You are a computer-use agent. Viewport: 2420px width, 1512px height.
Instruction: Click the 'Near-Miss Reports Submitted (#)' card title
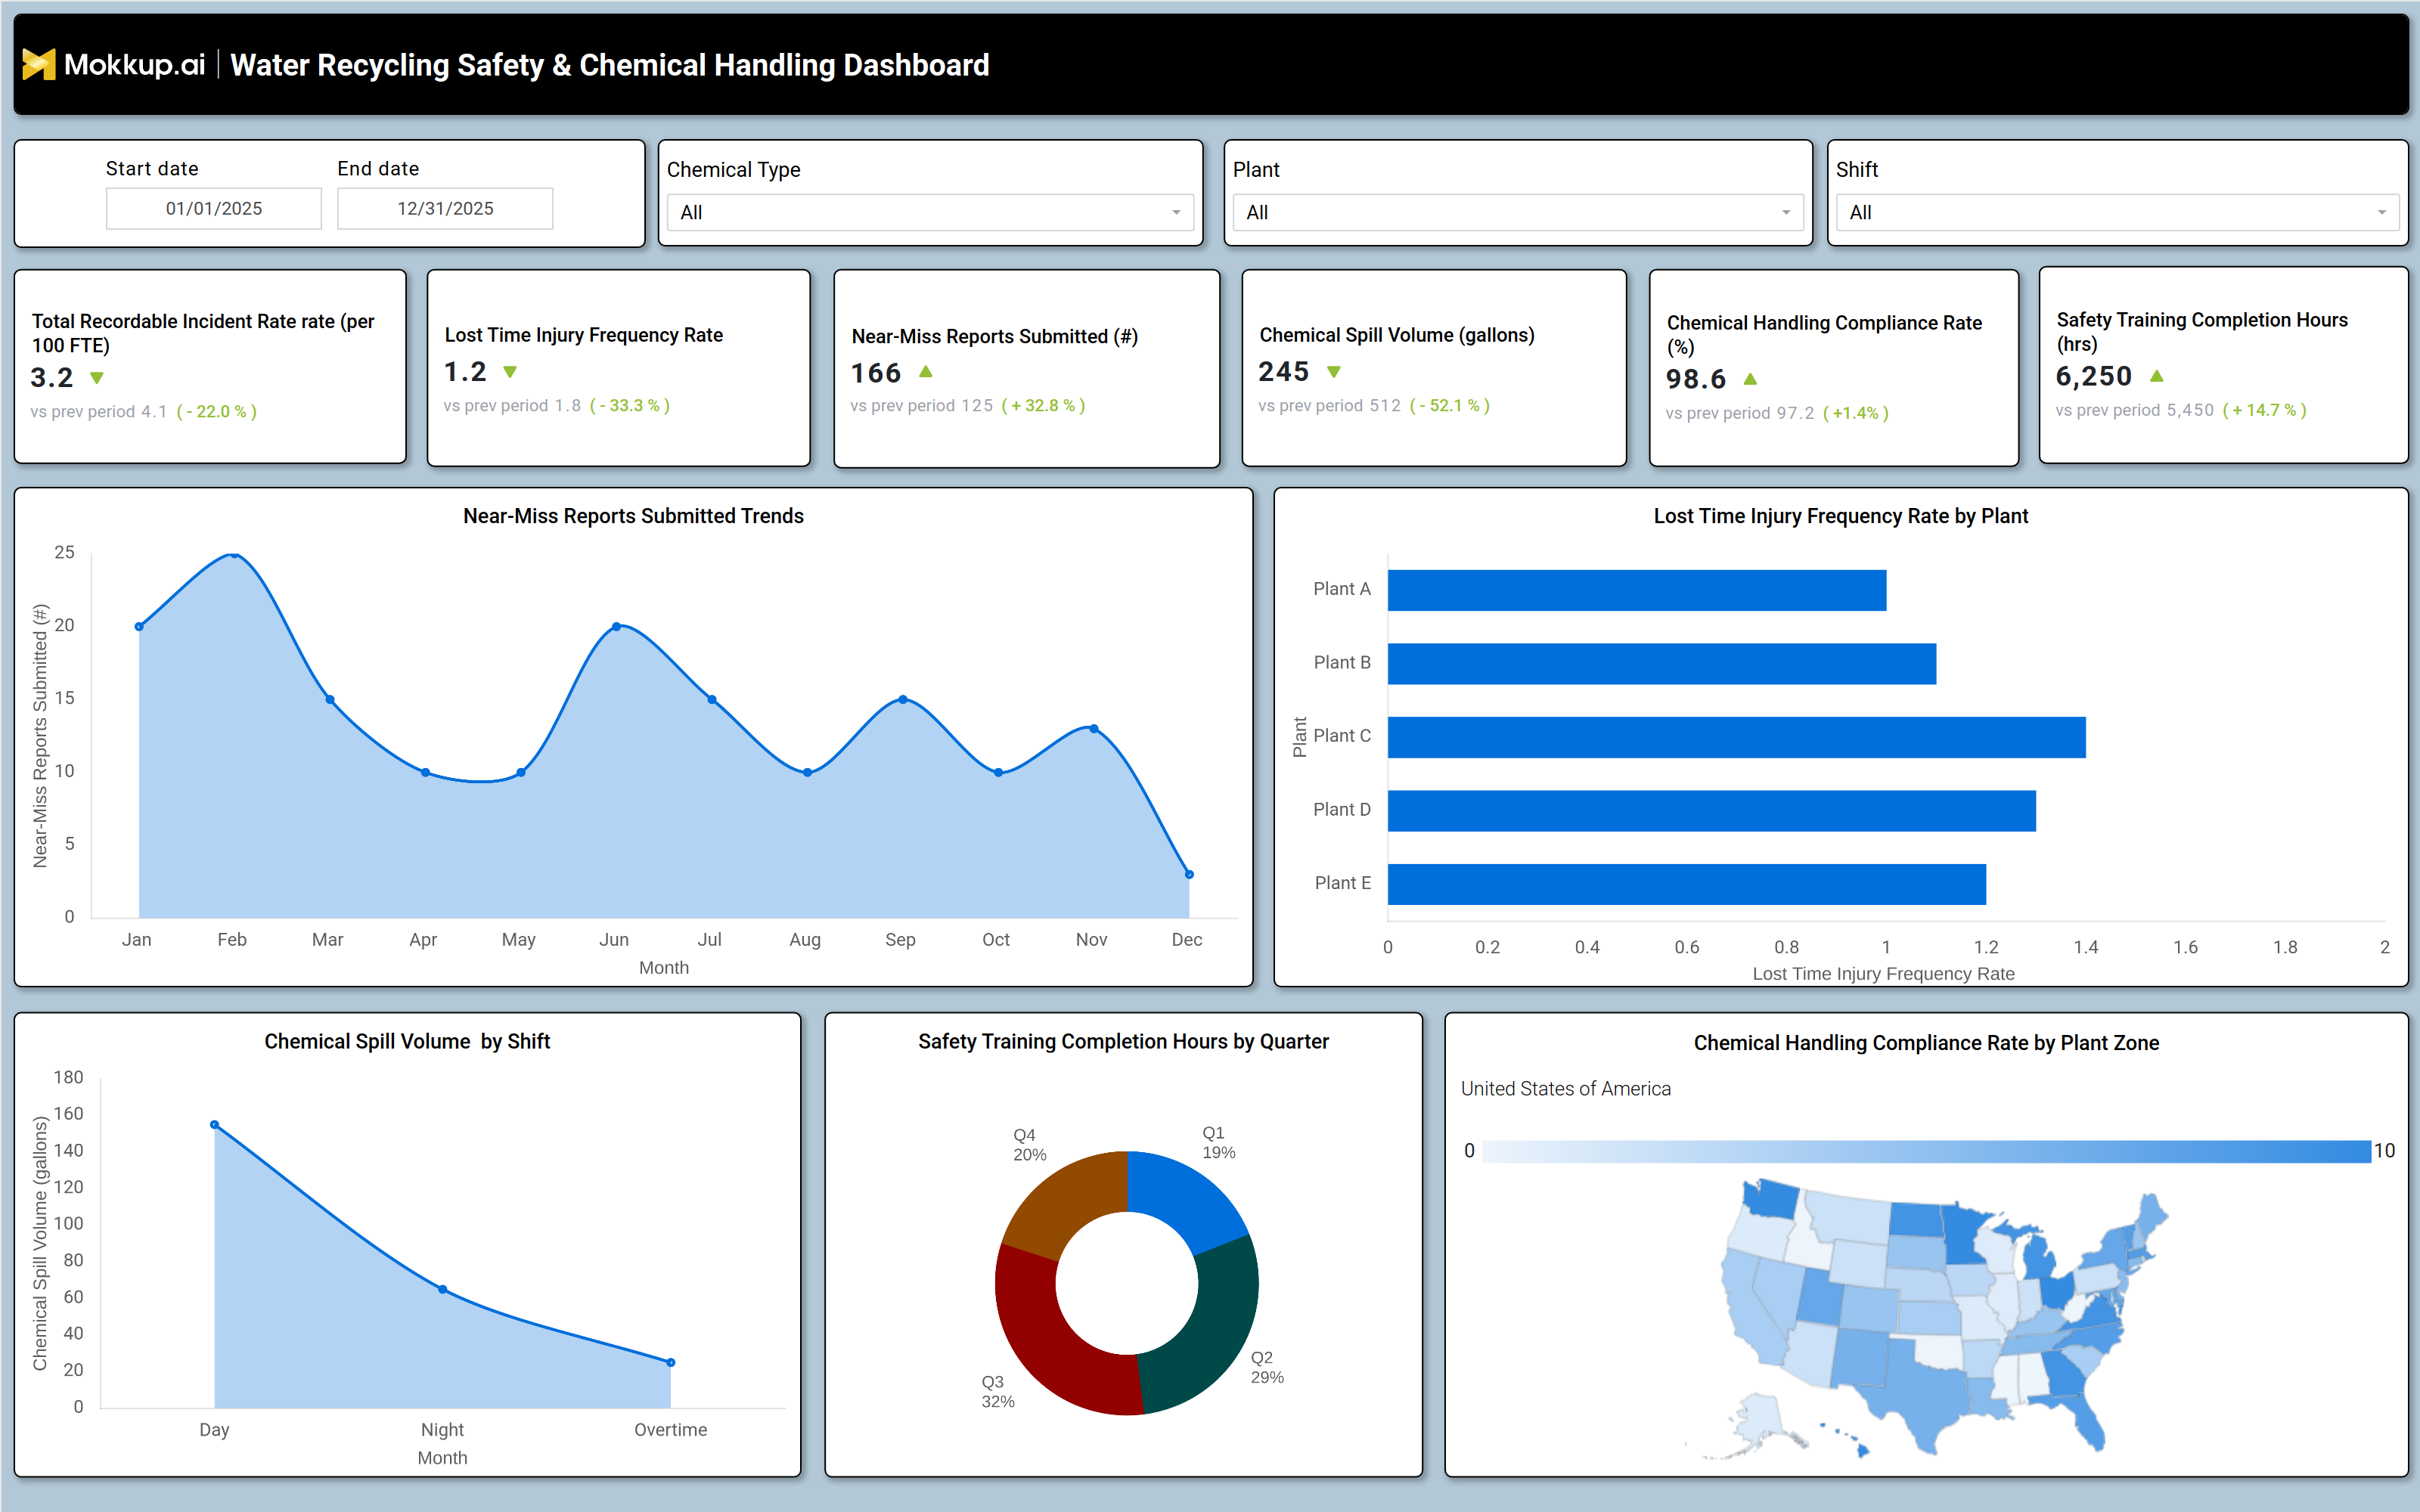click(994, 336)
